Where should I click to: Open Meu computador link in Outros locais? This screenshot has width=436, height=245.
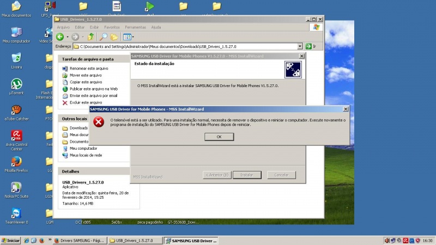tap(83, 148)
